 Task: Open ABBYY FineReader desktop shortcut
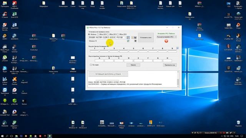tap(15, 5)
